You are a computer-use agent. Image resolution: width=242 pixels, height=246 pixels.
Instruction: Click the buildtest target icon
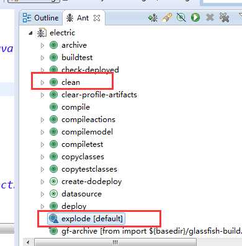coord(53,58)
